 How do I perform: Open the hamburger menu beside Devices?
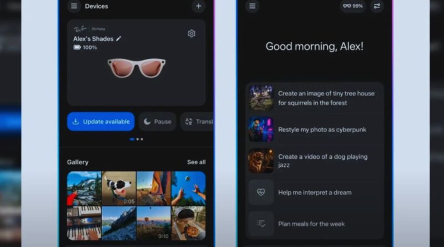pyautogui.click(x=74, y=6)
